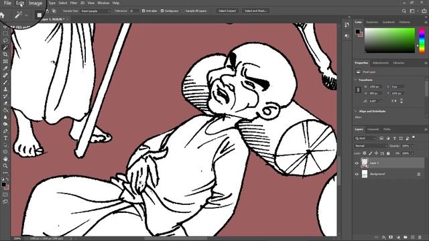Click the Tolerance input field
The height and width of the screenshot is (241, 429).
(134, 11)
